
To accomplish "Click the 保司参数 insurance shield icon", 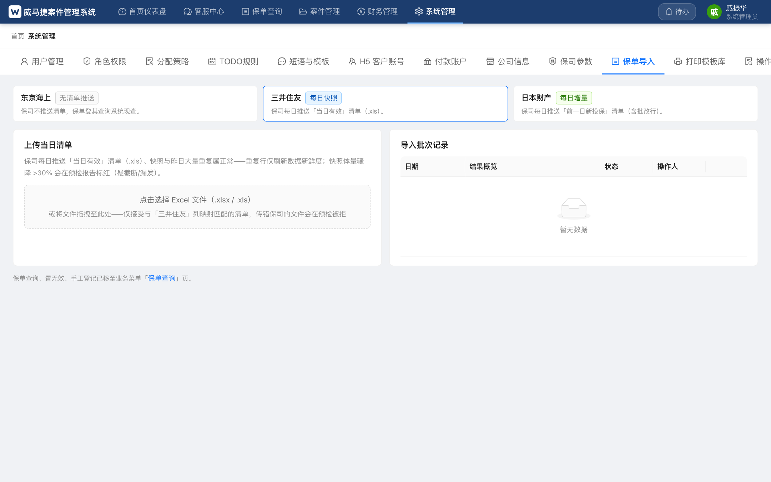I will click(x=553, y=61).
